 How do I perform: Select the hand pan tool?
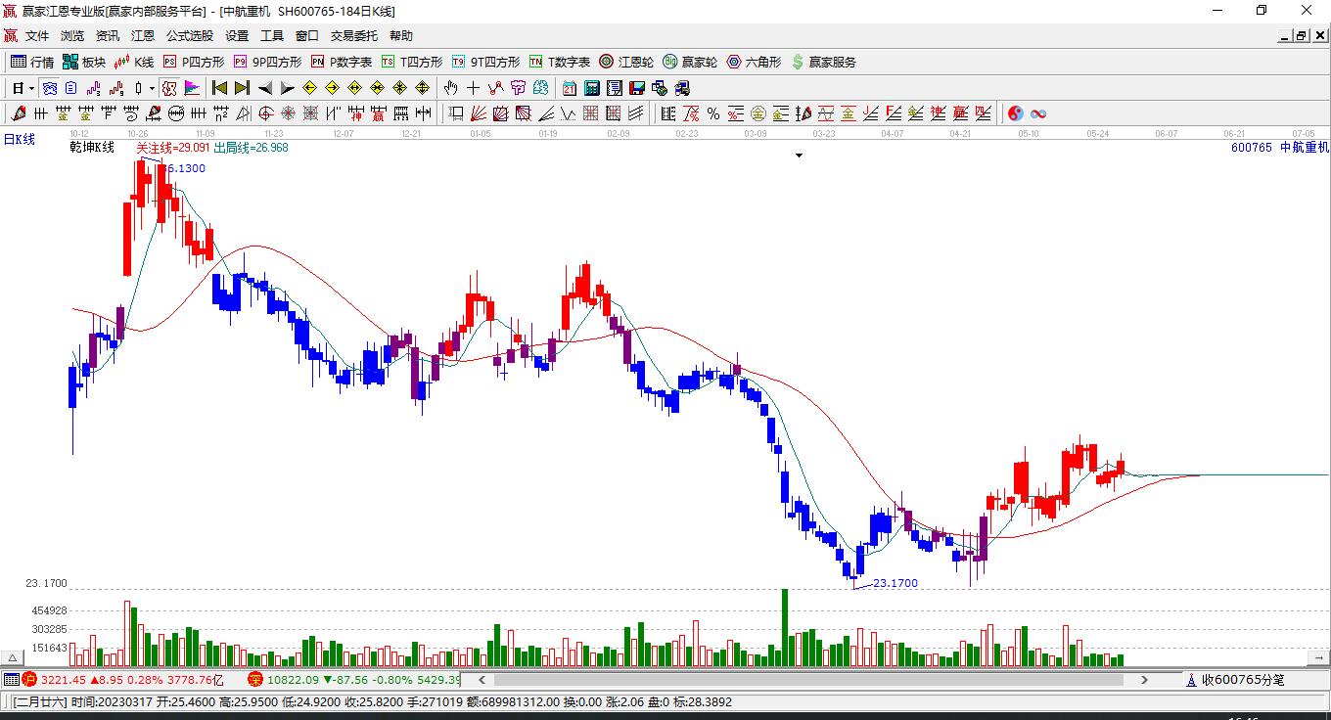tap(450, 88)
